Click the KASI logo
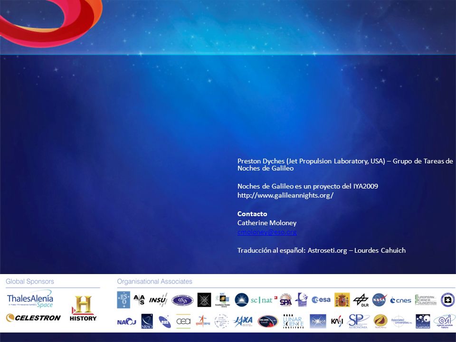Screen dimensions: 456x342 point(337,322)
